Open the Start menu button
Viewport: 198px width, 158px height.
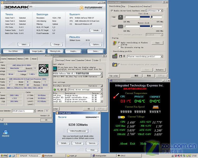(4, 156)
